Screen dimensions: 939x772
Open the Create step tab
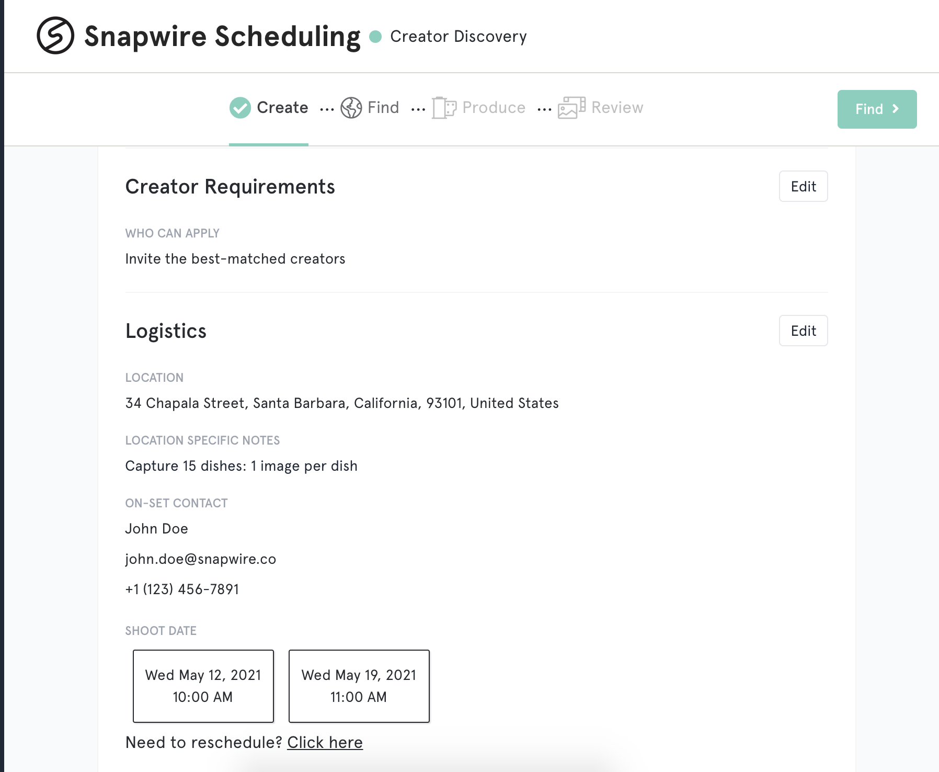269,108
